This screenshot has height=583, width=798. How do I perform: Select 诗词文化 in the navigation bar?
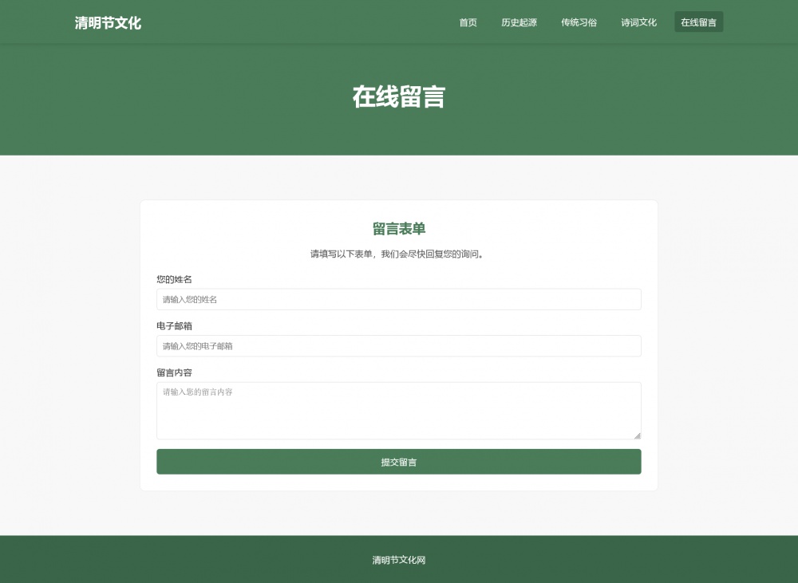[x=638, y=22]
